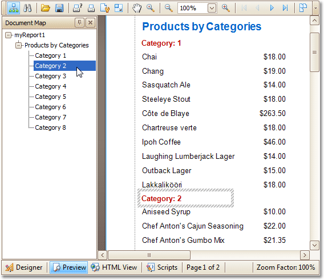
Task: Switch to the HTML View tab
Action: pyautogui.click(x=114, y=267)
